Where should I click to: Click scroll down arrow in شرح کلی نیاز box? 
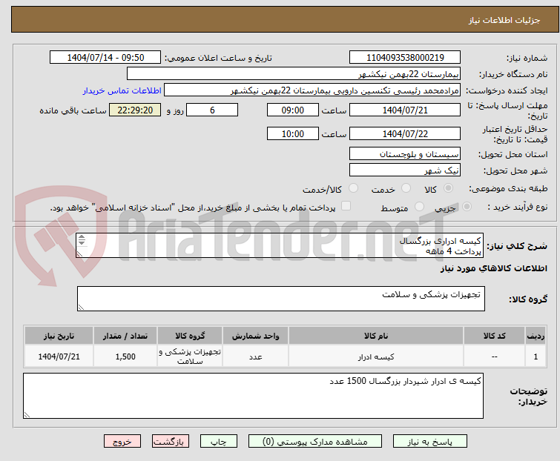[x=82, y=242]
